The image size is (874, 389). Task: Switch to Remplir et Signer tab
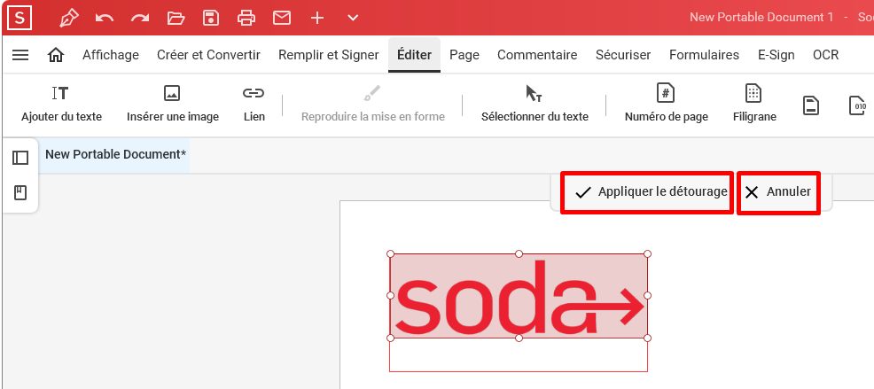pos(328,55)
